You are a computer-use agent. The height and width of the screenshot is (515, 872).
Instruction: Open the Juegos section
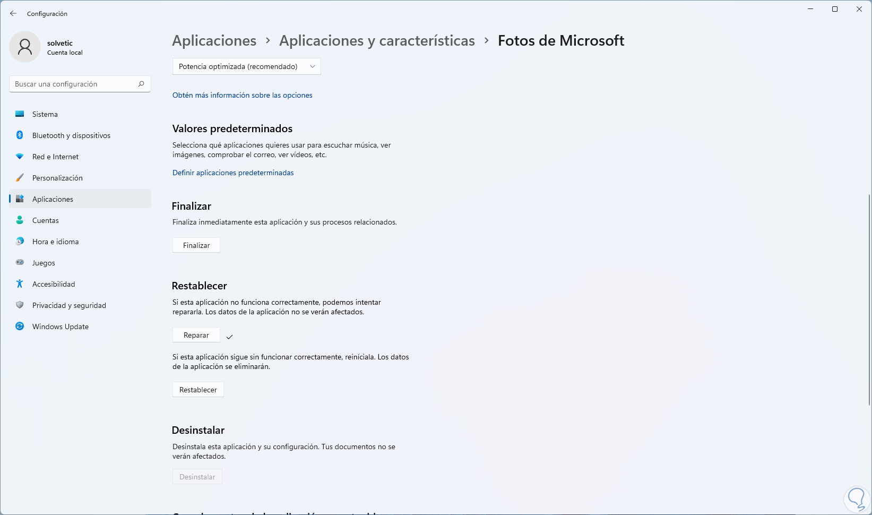[80, 263]
